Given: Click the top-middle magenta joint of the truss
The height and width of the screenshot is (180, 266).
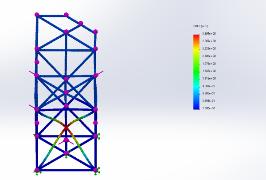Looking at the screenshot, I should (66, 15).
